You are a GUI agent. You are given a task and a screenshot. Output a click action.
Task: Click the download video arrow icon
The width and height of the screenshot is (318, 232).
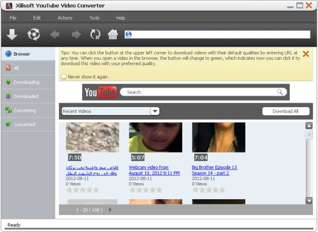click(12, 35)
